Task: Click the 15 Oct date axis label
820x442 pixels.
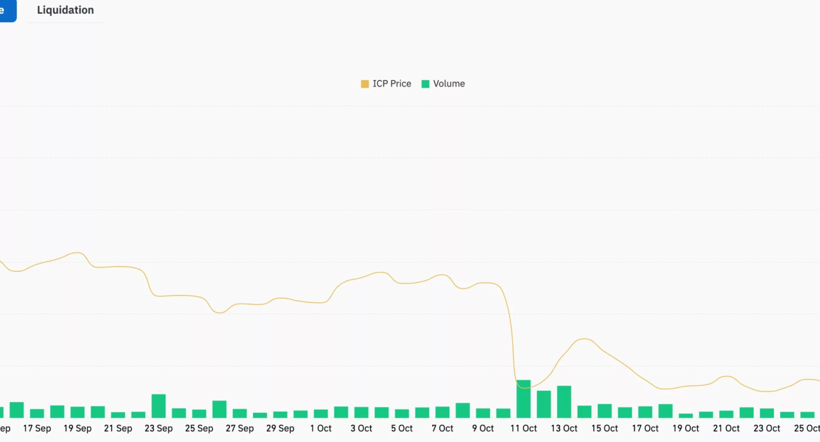Action: (x=604, y=429)
